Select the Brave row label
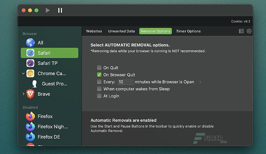 coord(44,94)
